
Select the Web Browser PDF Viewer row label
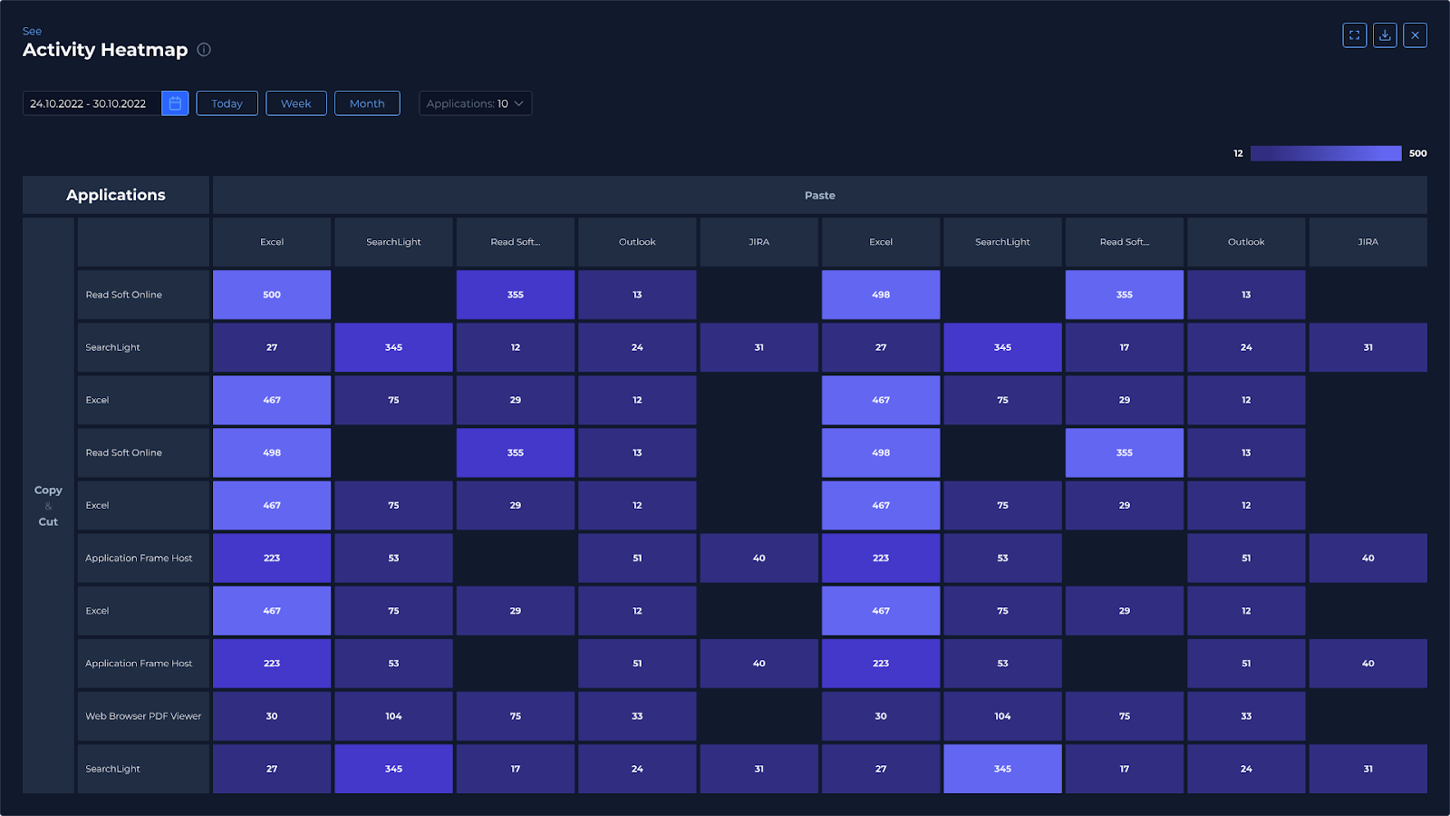(143, 716)
